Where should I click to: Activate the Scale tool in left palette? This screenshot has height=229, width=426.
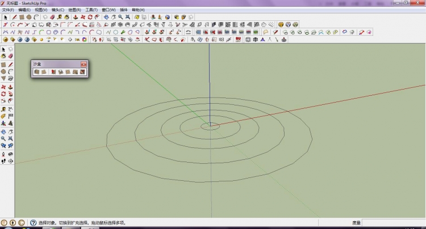coord(3,101)
